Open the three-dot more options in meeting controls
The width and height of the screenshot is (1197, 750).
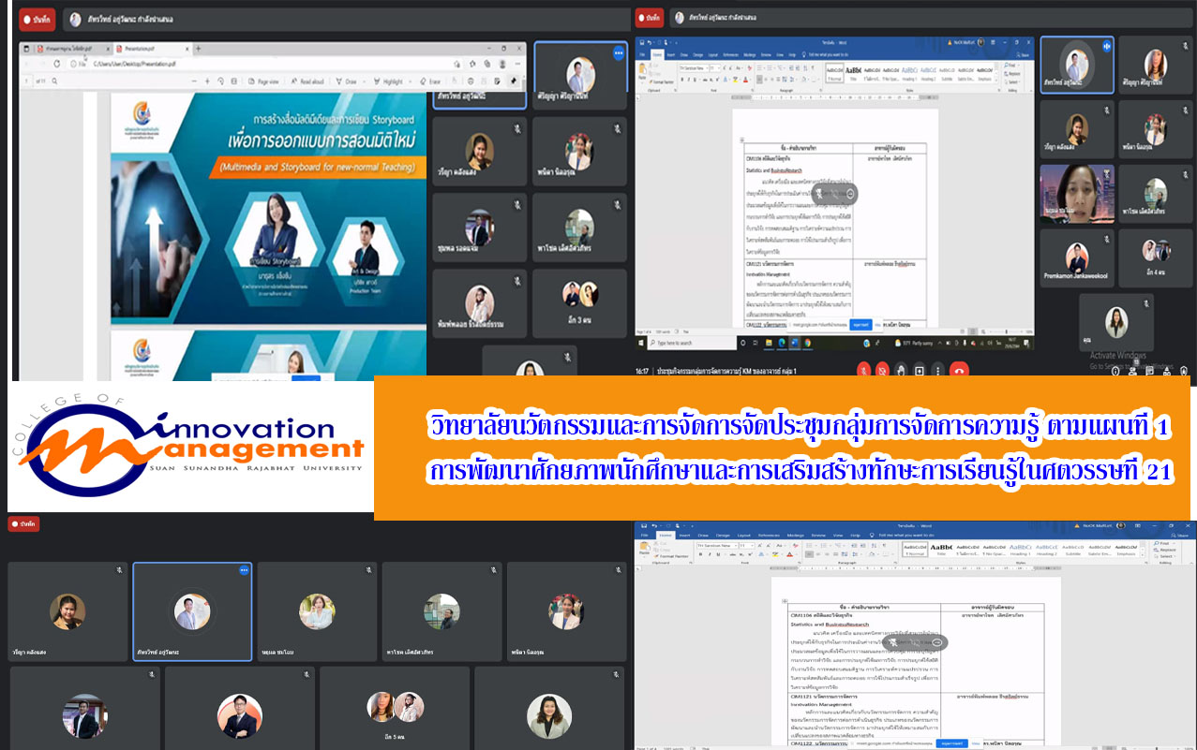(938, 370)
